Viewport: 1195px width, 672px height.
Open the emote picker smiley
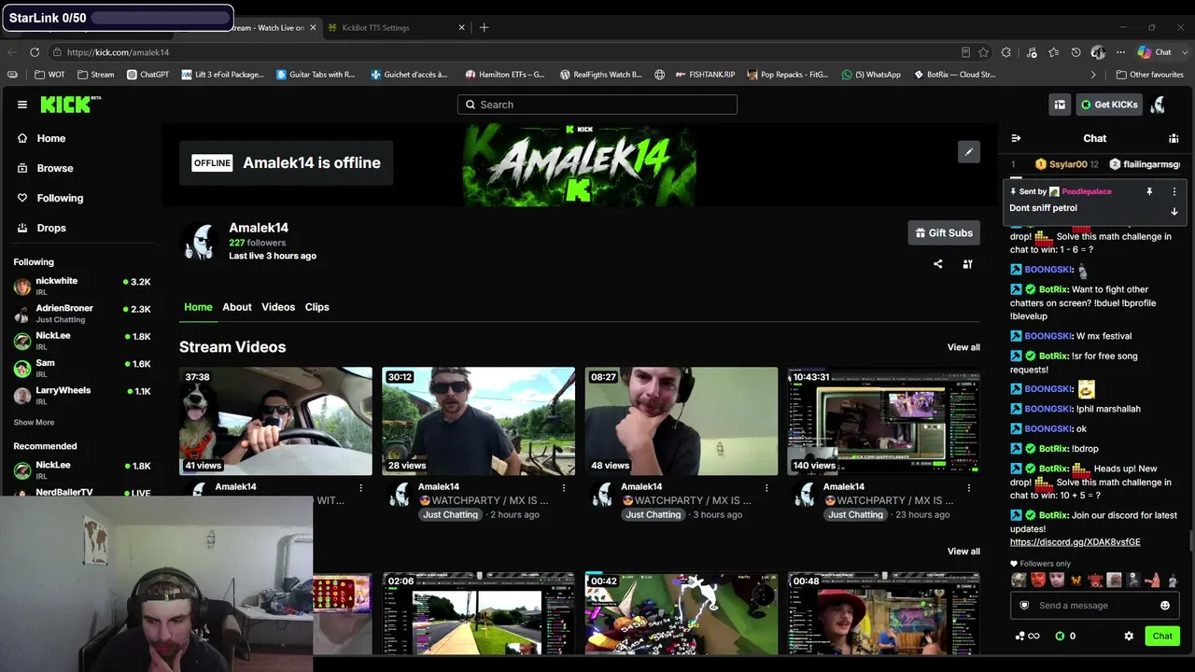click(x=1165, y=605)
